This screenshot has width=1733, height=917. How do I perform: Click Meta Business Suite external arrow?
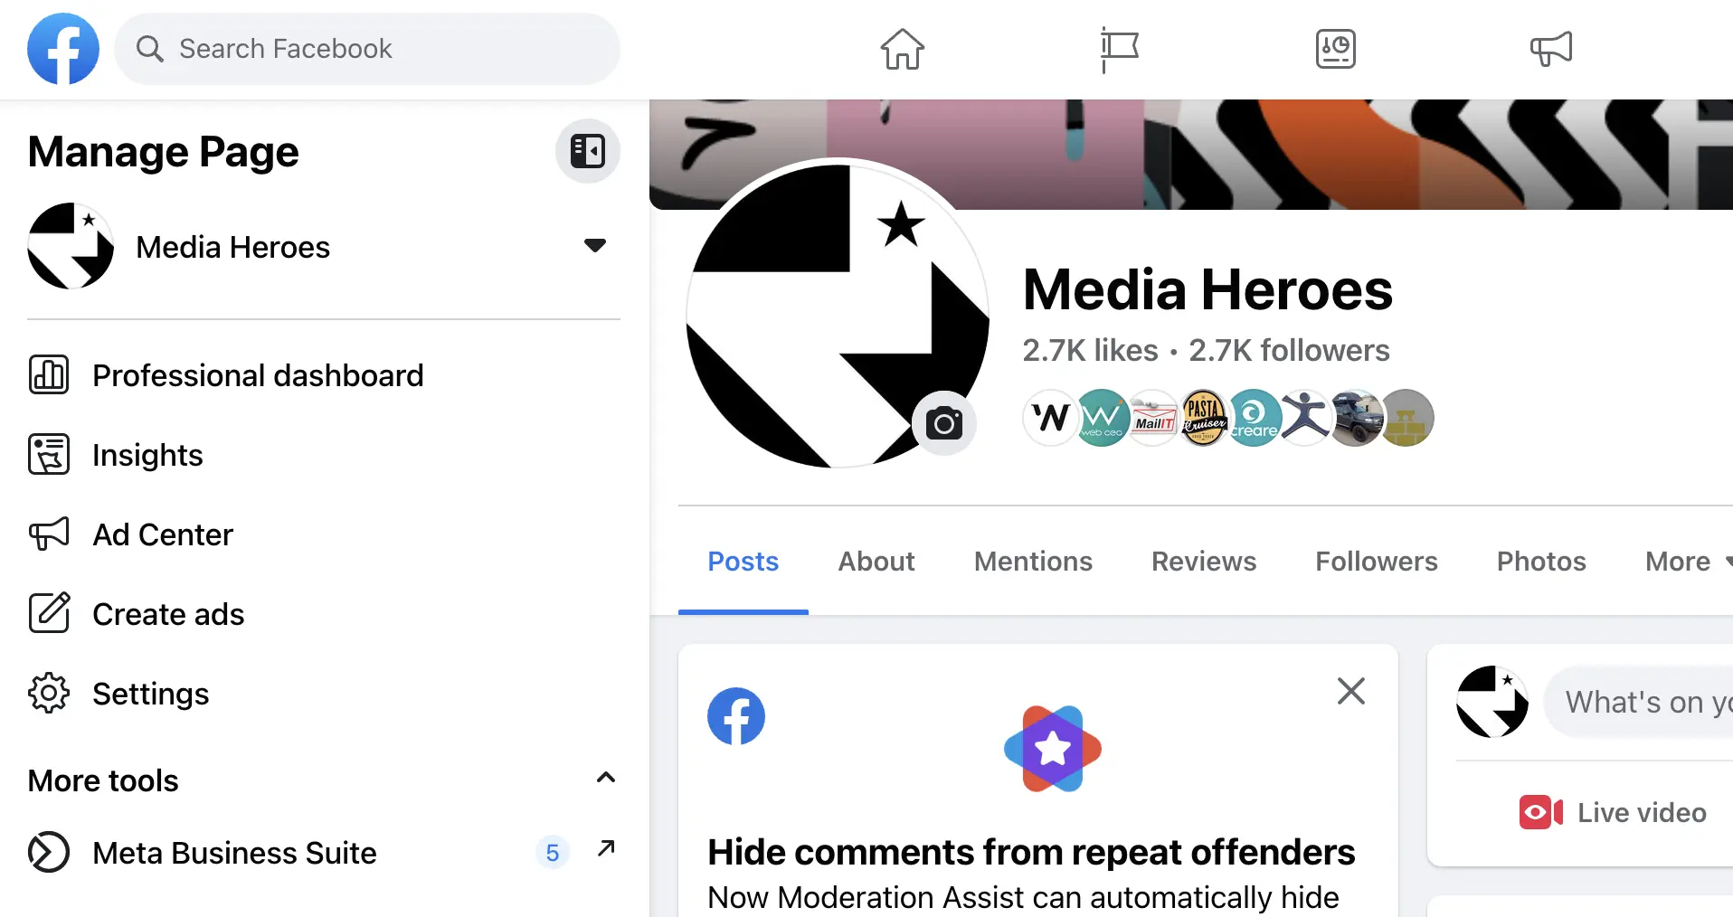[x=606, y=848]
